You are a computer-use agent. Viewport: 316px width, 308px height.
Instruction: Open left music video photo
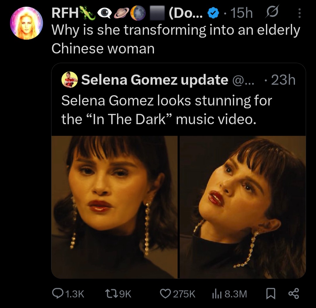point(114,207)
